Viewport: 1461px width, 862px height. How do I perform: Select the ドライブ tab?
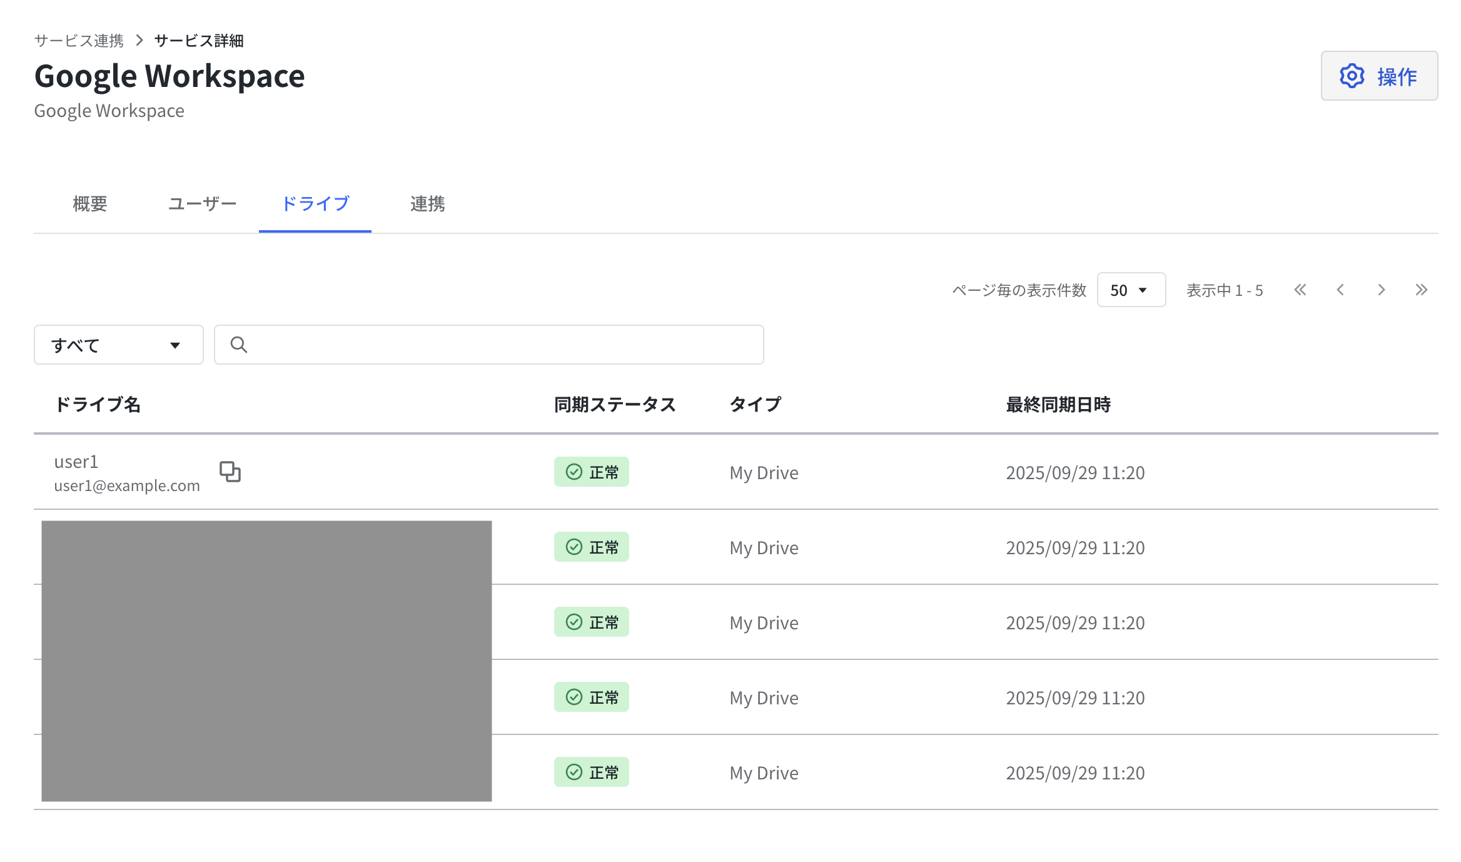point(315,203)
